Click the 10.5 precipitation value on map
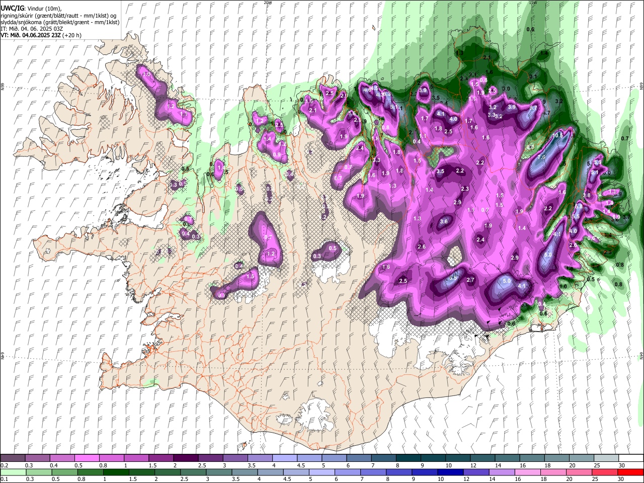The width and height of the screenshot is (644, 483). (557, 136)
